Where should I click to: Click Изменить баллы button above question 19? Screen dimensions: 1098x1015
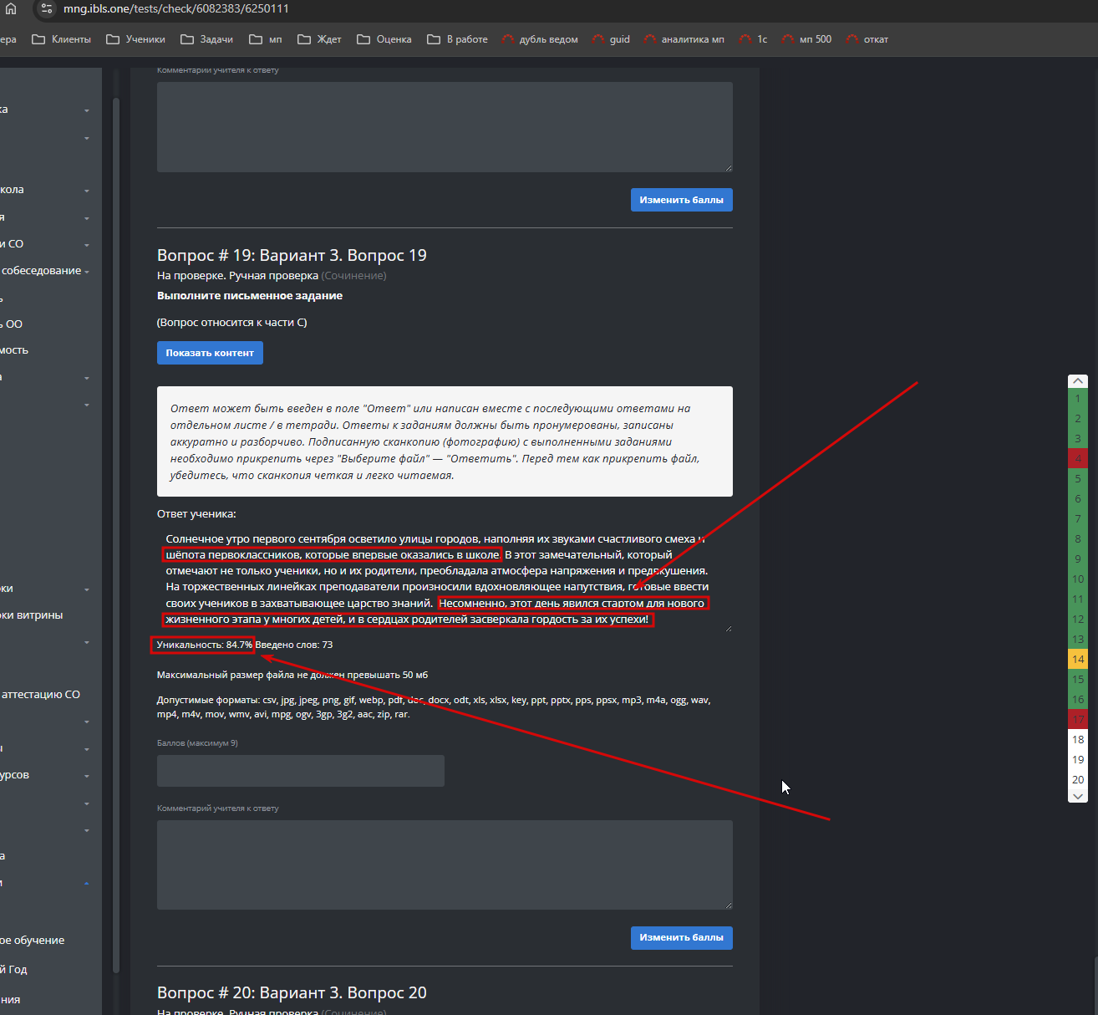pyautogui.click(x=682, y=200)
